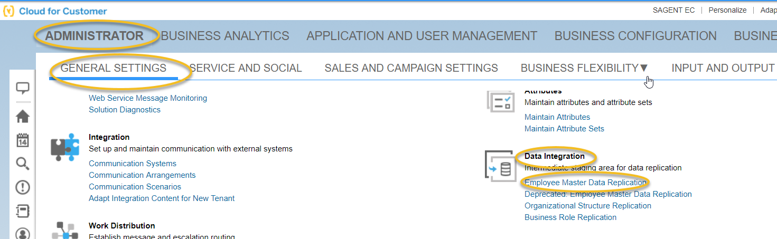This screenshot has height=239, width=777.
Task: Open BUSINESS CONFIGURATION work center
Action: [635, 36]
